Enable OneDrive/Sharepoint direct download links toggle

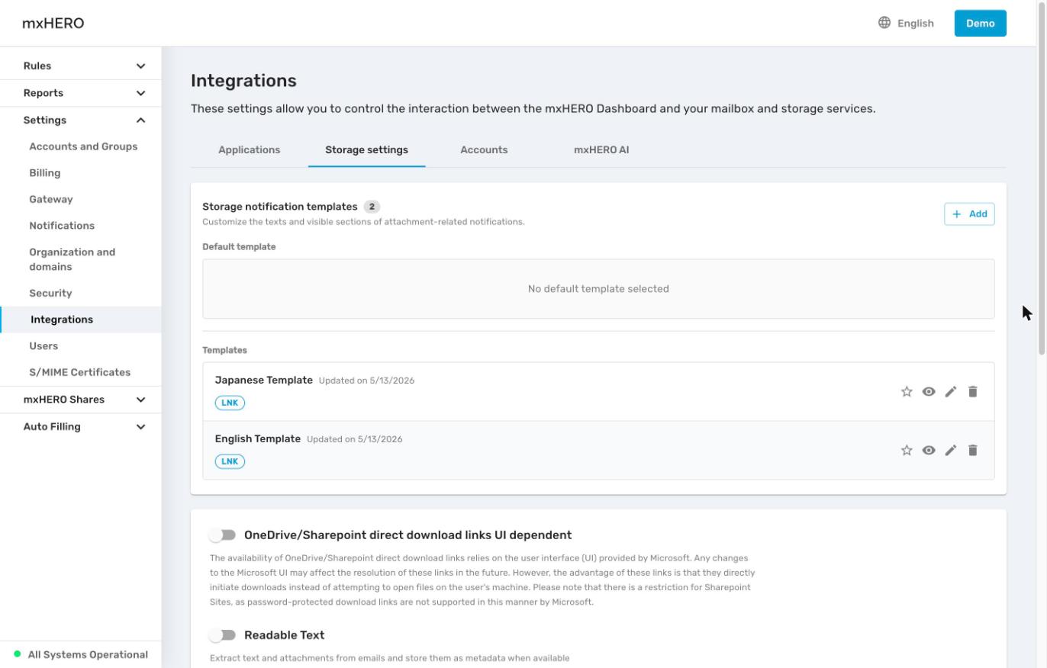(x=223, y=535)
